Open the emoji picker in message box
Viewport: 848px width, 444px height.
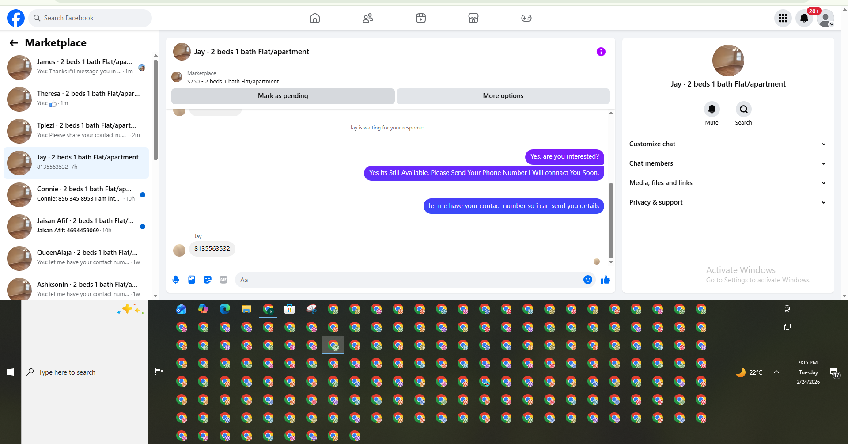588,280
